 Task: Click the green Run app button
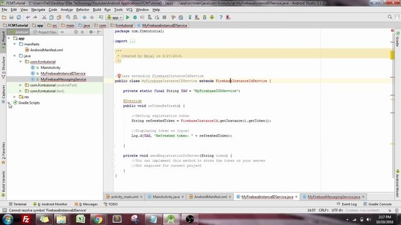click(128, 17)
